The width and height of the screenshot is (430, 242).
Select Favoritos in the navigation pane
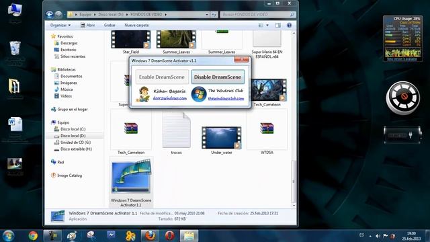65,36
